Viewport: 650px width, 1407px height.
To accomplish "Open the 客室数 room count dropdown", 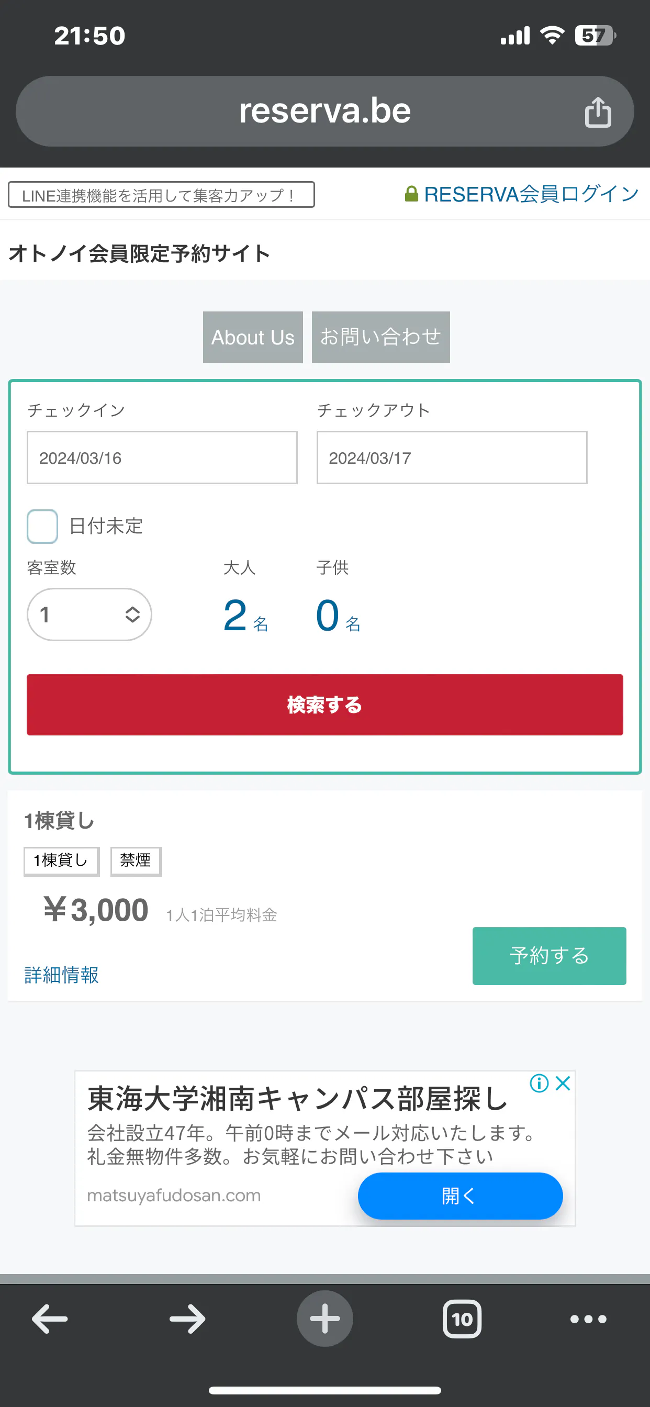I will coord(89,615).
